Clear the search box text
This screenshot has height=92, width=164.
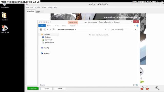pos(135,30)
